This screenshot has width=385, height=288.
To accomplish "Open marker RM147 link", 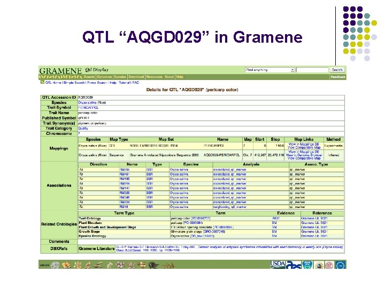I will [x=125, y=188].
